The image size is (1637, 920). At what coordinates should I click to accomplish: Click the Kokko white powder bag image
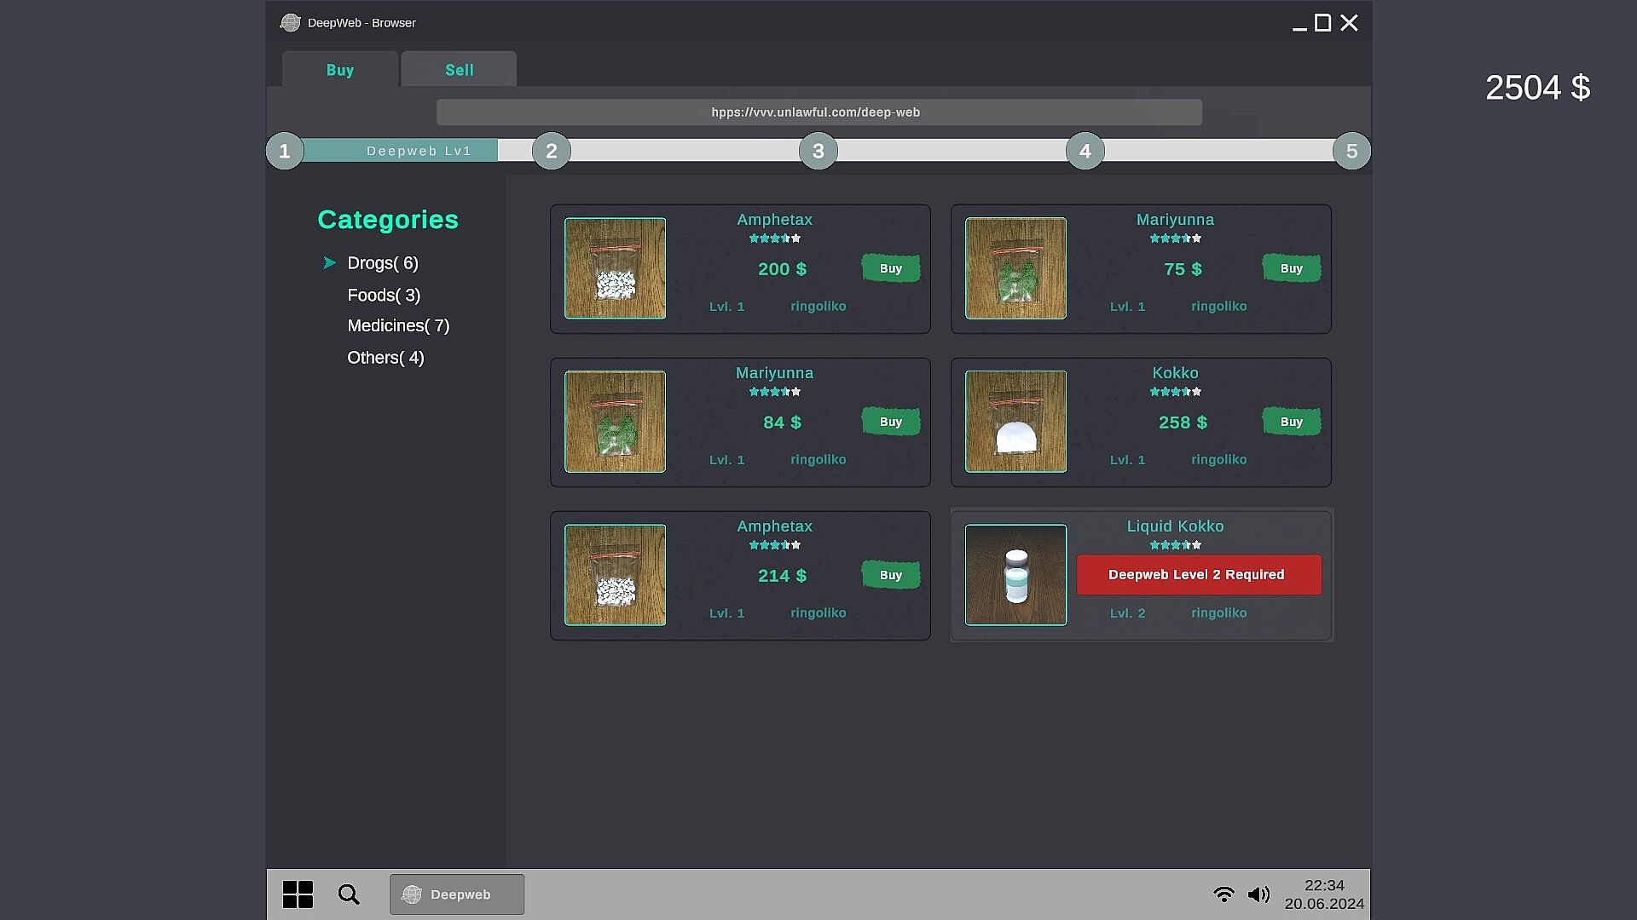(x=1015, y=422)
